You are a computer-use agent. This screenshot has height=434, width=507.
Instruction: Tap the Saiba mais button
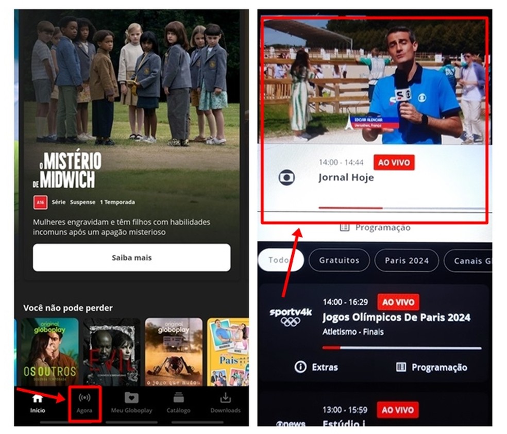point(131,257)
